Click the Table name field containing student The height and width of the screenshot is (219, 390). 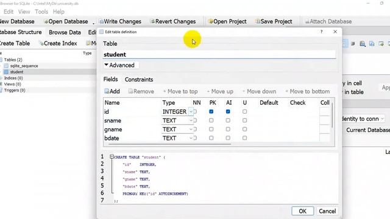coord(219,54)
